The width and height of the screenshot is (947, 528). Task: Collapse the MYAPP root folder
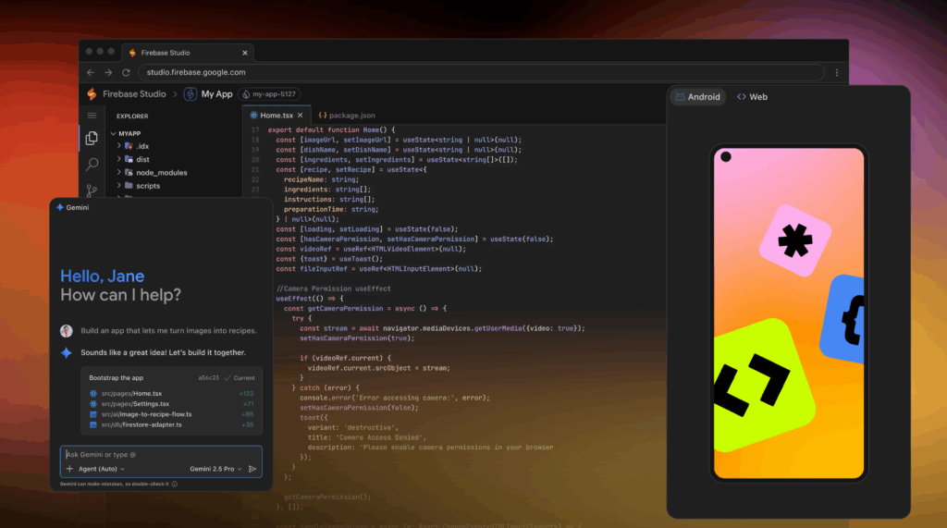(x=112, y=133)
